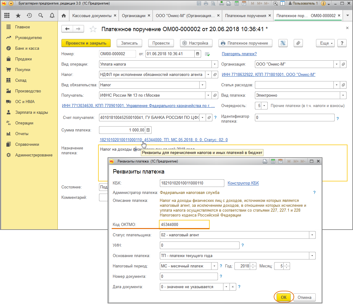Open the Еще menu button

click(x=325, y=43)
